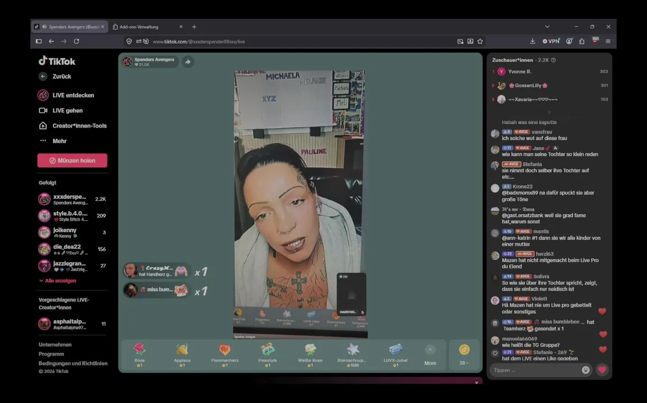647x403 pixels.
Task: Open suggested creator asphaltalp...
Action: click(72, 324)
